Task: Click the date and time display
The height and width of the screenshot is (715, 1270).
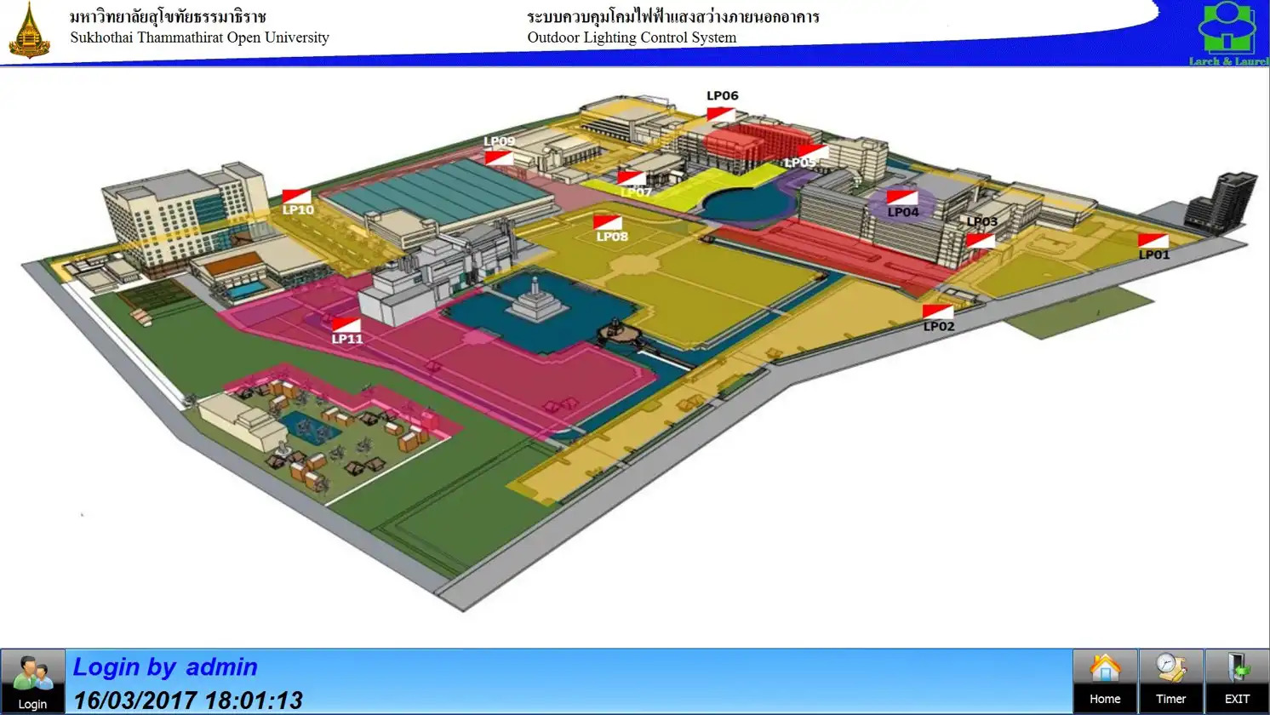Action: pyautogui.click(x=188, y=701)
